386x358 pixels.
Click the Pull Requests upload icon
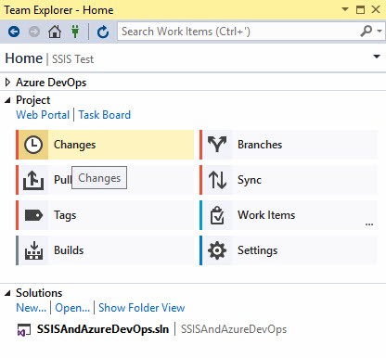pos(33,180)
